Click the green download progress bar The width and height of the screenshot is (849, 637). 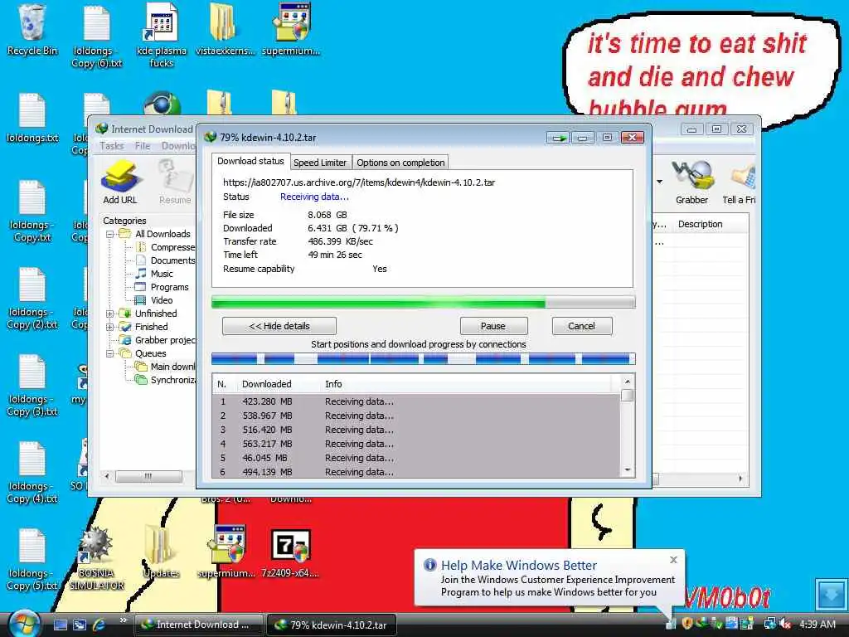(x=424, y=302)
